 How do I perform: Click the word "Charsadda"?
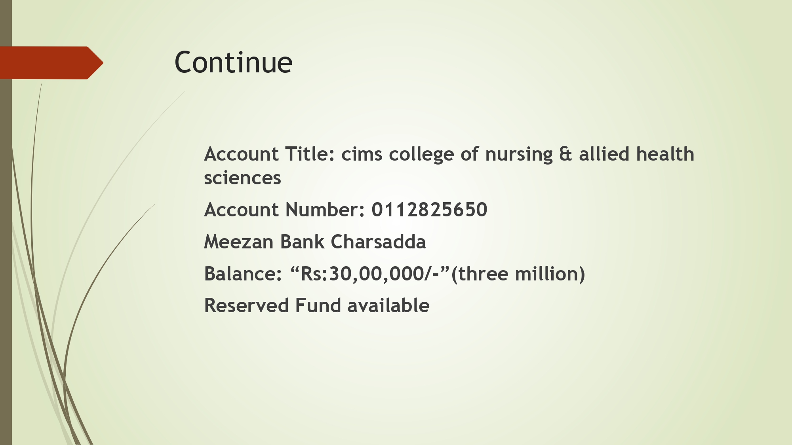pyautogui.click(x=378, y=242)
